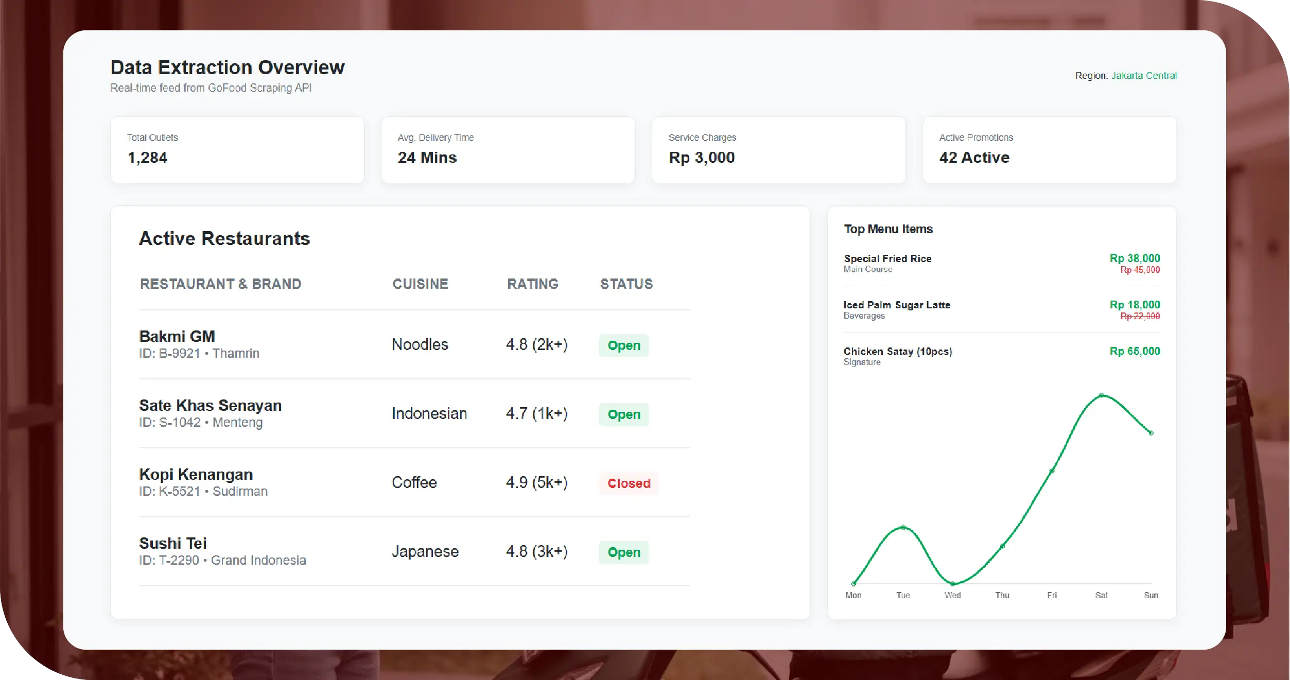
Task: Click the Status column header
Action: click(x=626, y=284)
